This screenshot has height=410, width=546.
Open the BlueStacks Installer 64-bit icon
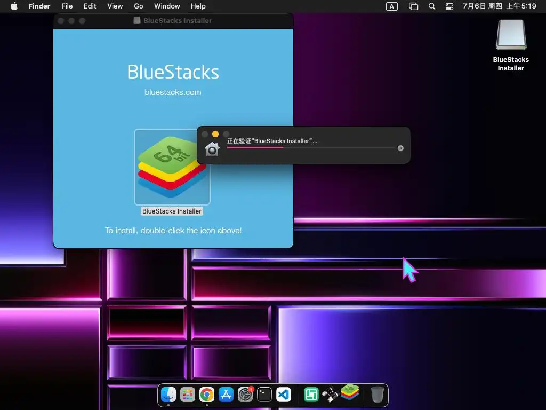[172, 167]
